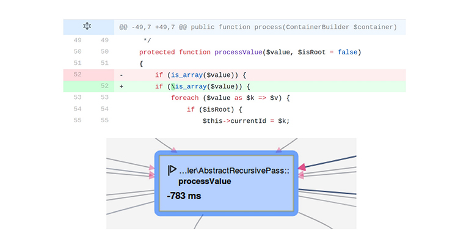Click the added line 'if (\is_array($value)) {'
The image size is (458, 242).
tap(203, 87)
